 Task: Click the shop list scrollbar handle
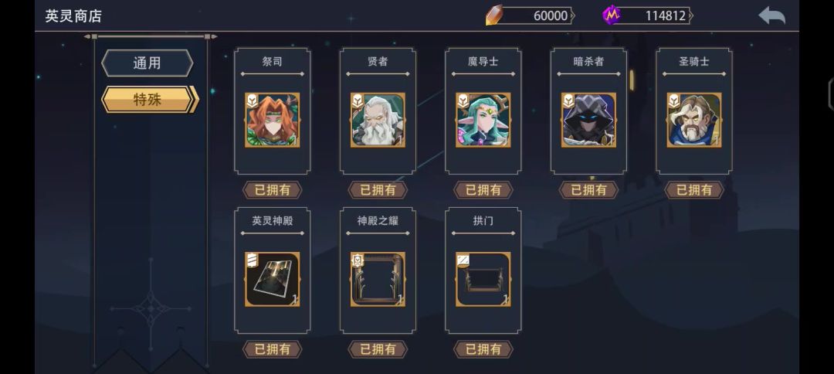tap(632, 80)
